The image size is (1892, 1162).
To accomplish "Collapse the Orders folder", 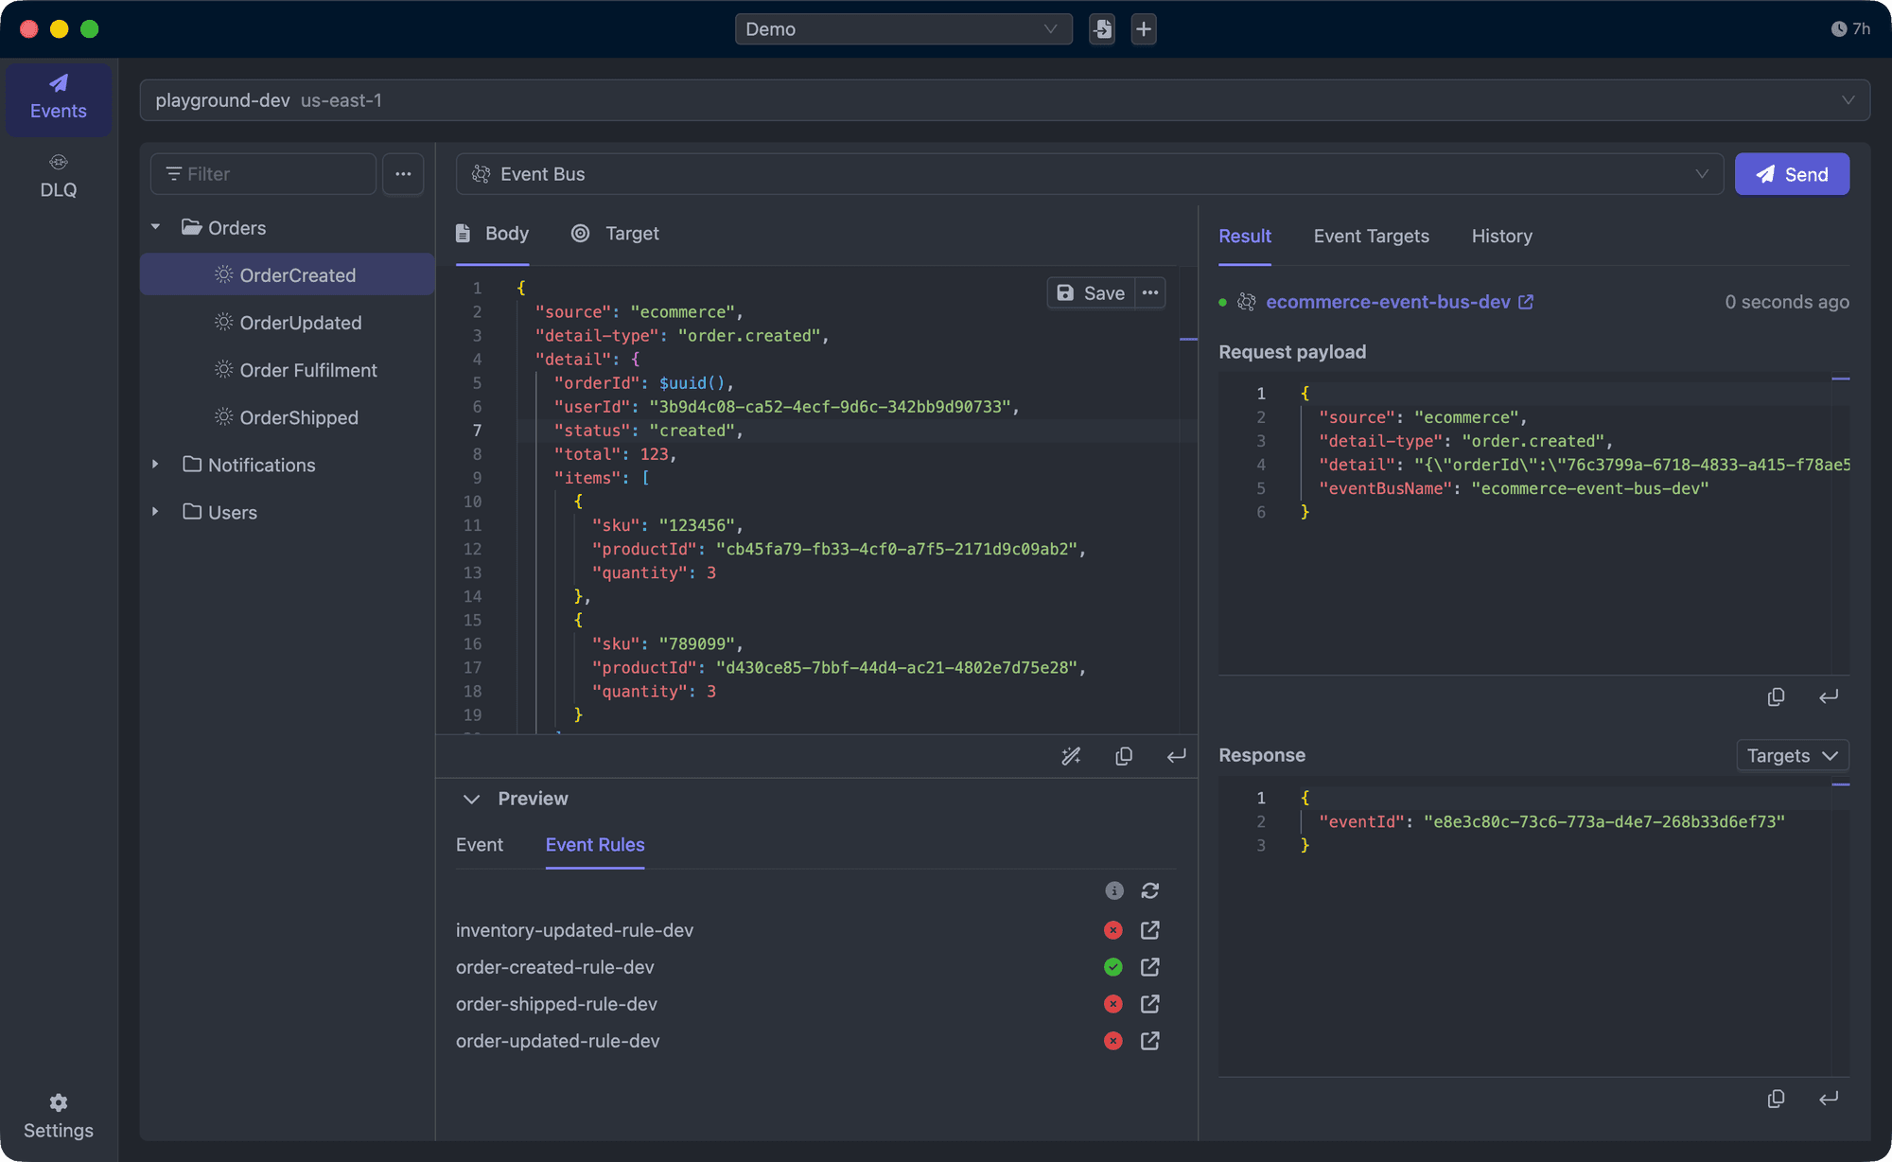I will tap(156, 227).
